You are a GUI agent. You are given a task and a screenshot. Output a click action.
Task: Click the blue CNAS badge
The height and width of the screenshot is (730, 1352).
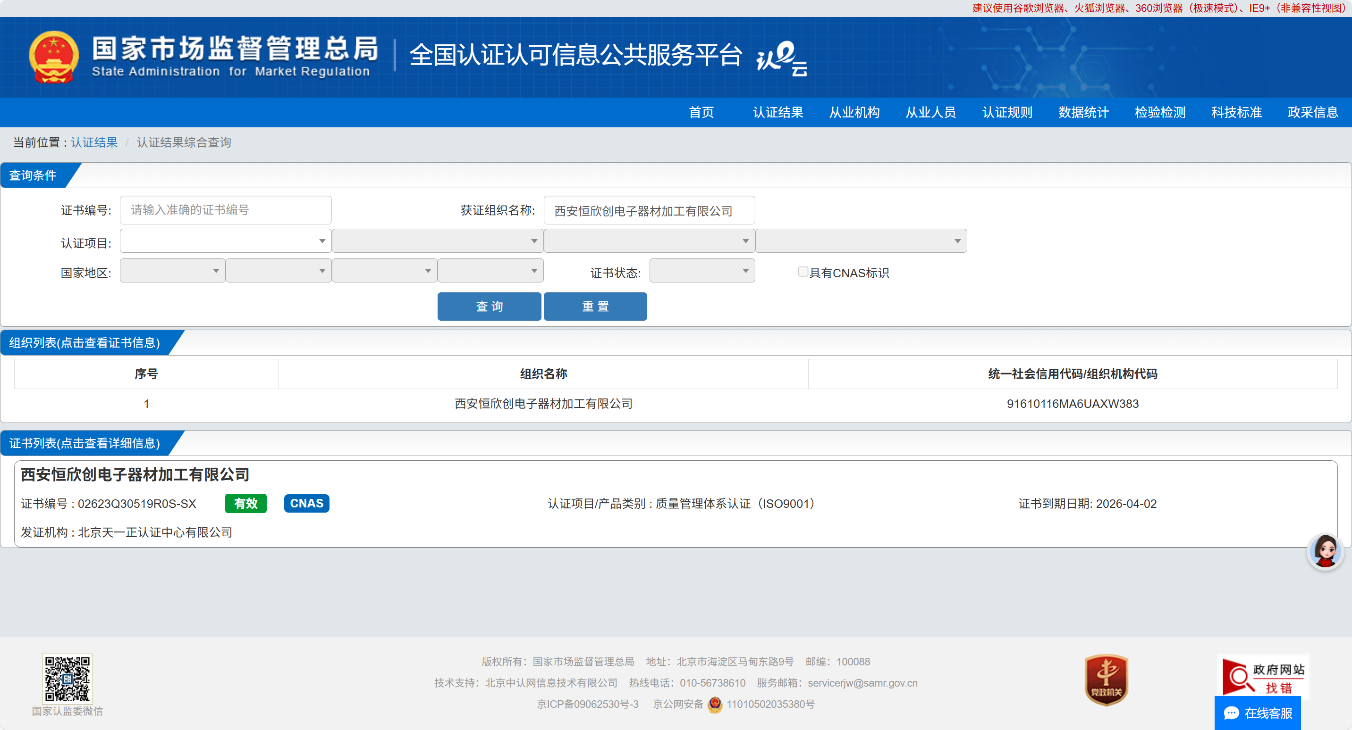(x=306, y=504)
